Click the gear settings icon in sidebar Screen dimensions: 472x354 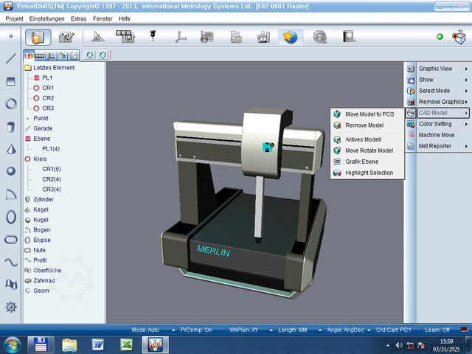[x=11, y=307]
